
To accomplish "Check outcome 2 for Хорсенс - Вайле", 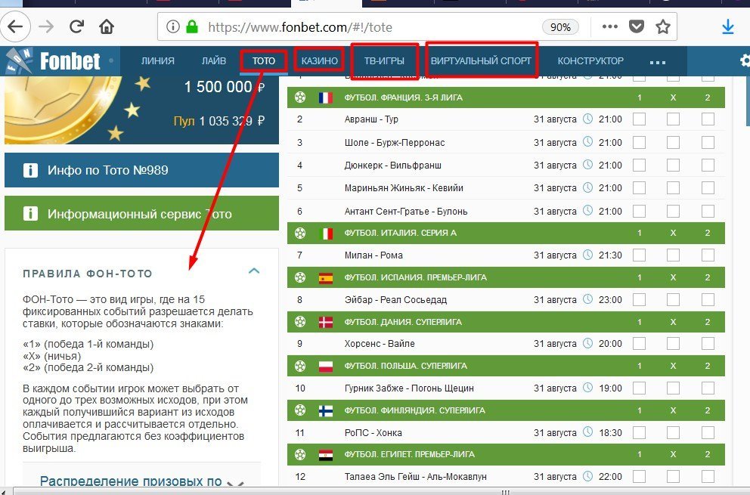I will (708, 343).
